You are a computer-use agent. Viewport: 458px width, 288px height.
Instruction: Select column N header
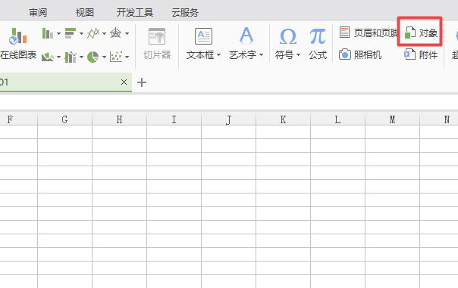click(439, 119)
